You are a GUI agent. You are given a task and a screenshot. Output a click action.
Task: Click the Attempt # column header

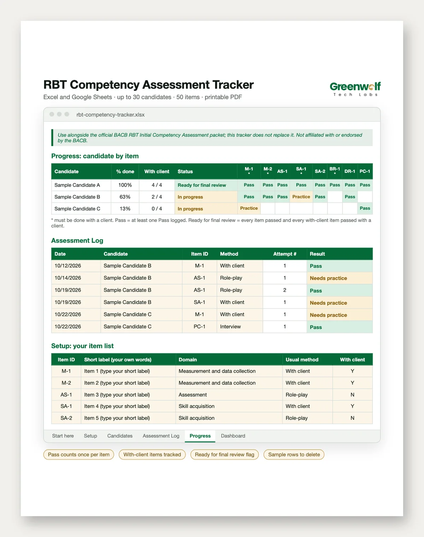285,254
